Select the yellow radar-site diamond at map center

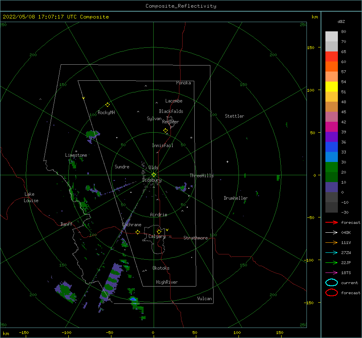tap(154, 175)
